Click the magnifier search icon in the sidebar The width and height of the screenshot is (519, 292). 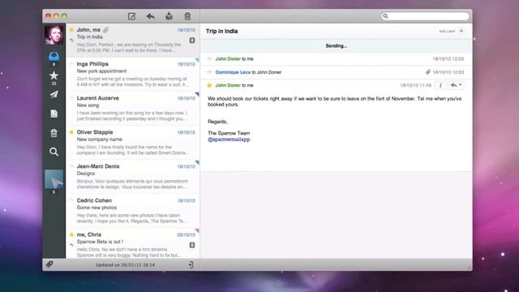point(54,152)
